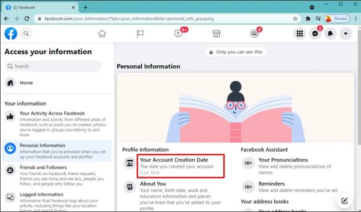Click the address bar URL
Screen dimensions: 361x212
[129, 19]
